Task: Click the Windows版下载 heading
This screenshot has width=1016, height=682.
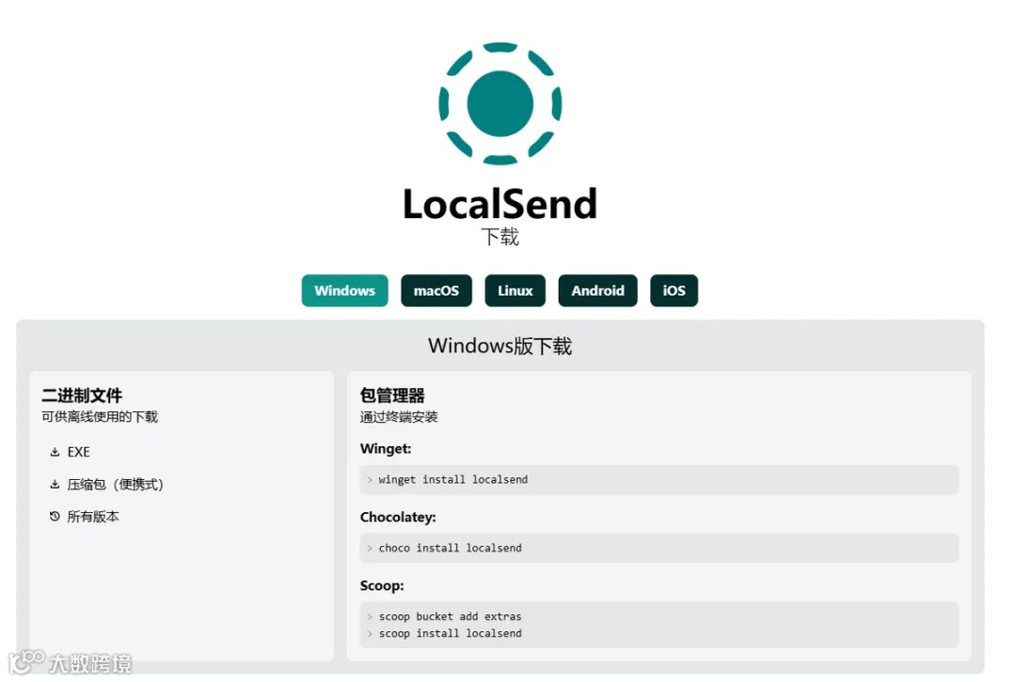Action: tap(500, 347)
